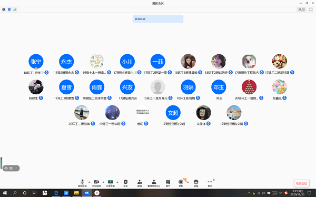Open the emoji reactions picker
This screenshot has width=316, height=197.
coord(196,183)
